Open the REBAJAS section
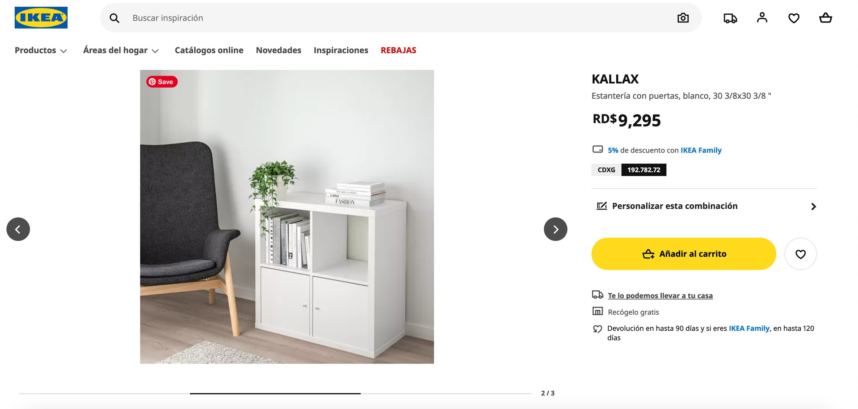The image size is (858, 409). coord(398,51)
